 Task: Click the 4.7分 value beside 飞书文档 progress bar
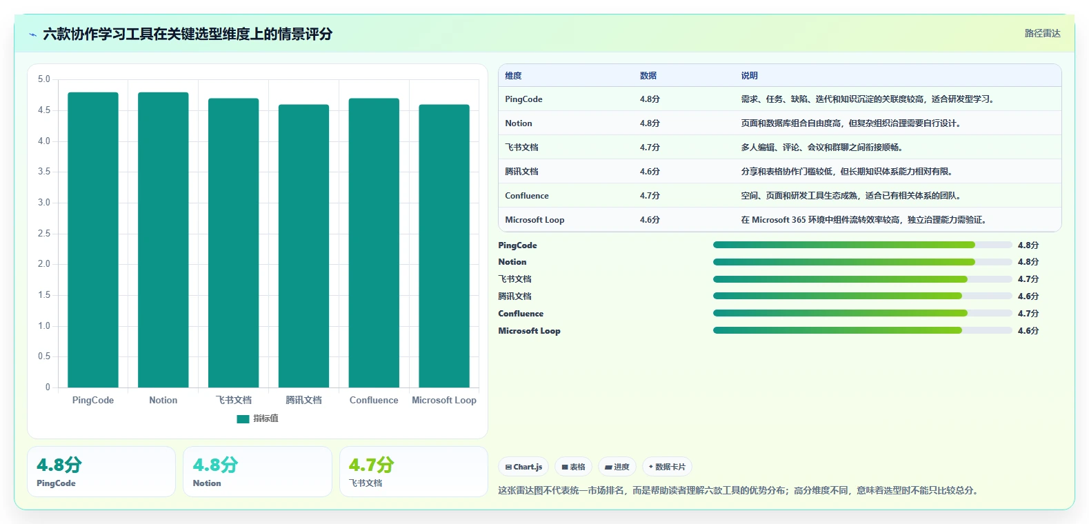pyautogui.click(x=1028, y=279)
